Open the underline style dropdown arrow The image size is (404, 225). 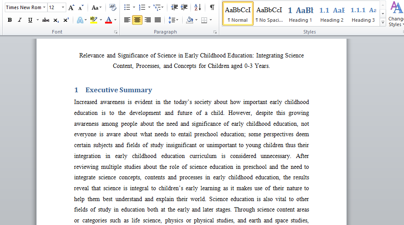(x=37, y=20)
